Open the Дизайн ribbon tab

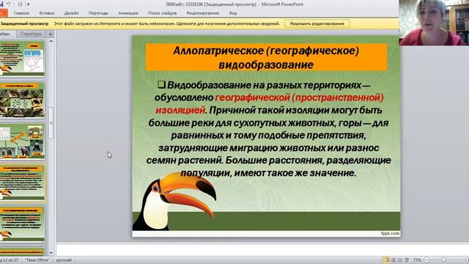point(72,13)
